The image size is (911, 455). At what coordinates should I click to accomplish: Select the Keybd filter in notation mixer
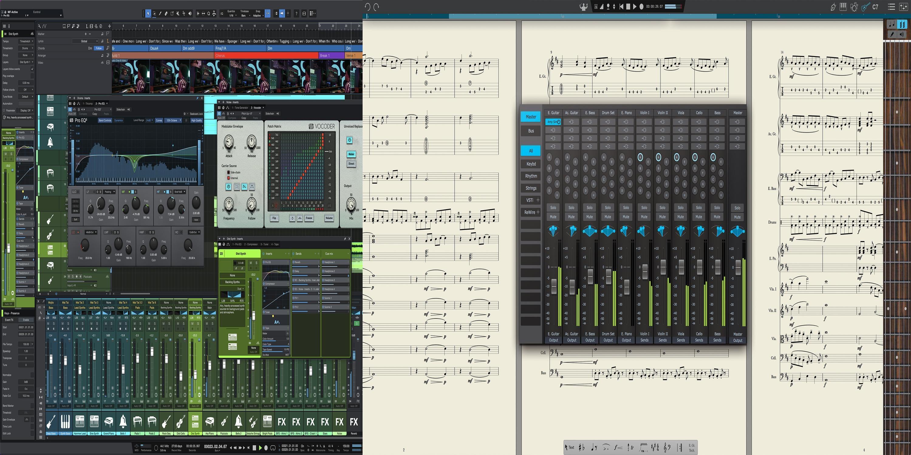[x=531, y=164]
